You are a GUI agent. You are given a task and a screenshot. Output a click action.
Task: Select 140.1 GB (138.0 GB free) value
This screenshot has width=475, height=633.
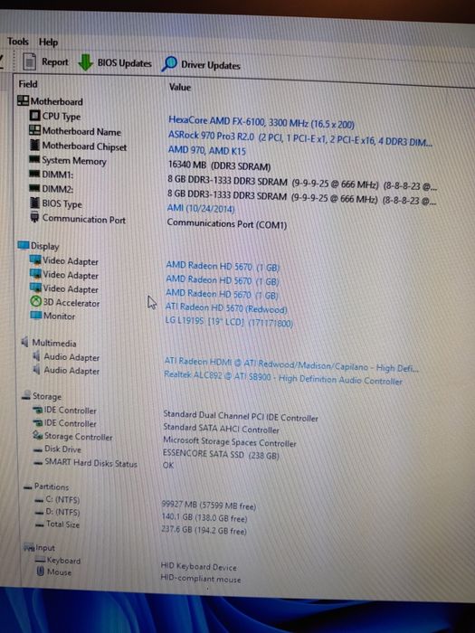click(x=204, y=517)
